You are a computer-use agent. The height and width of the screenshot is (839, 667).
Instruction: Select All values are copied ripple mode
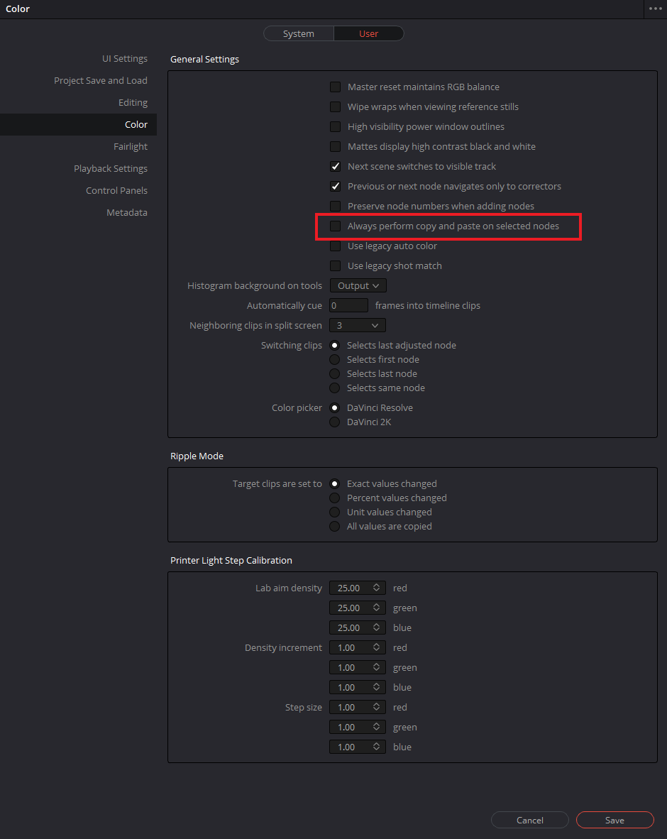[x=335, y=526]
